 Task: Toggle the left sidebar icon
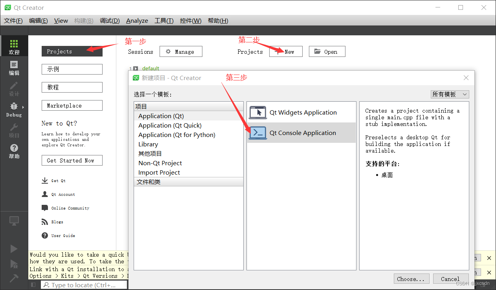click(x=33, y=285)
